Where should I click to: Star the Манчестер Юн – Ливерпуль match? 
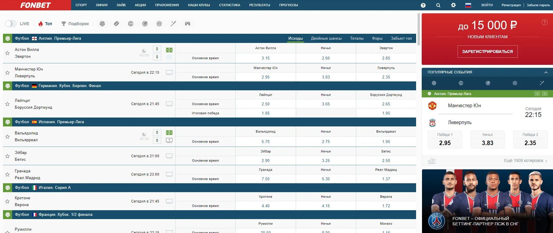pos(7,73)
